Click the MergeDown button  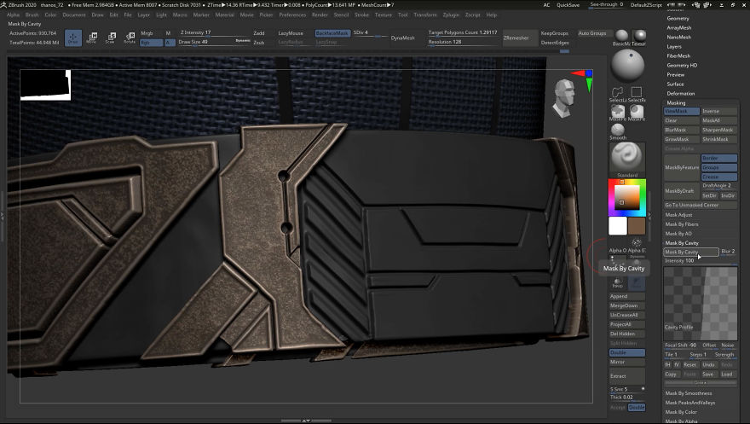coord(626,305)
